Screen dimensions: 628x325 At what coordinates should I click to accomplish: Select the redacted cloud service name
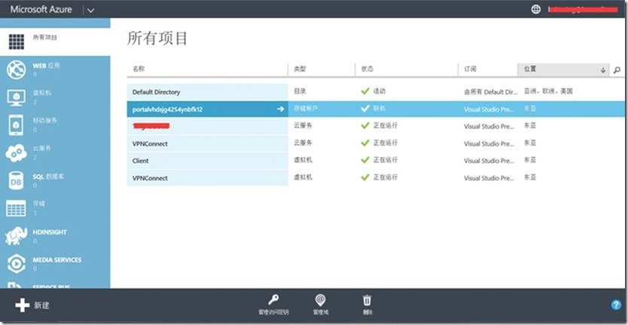click(151, 126)
